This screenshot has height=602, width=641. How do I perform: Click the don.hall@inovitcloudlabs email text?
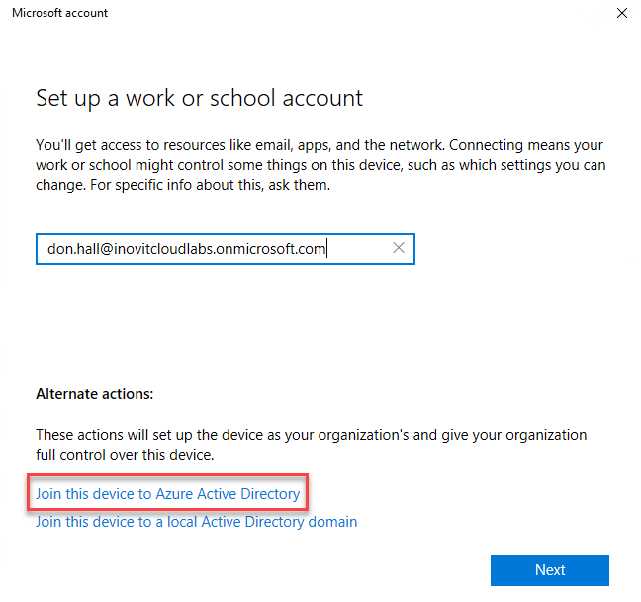(186, 249)
